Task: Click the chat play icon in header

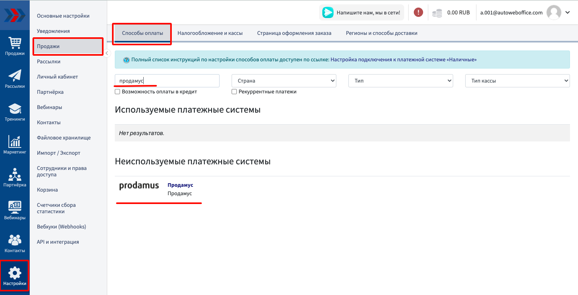Action: pos(328,12)
